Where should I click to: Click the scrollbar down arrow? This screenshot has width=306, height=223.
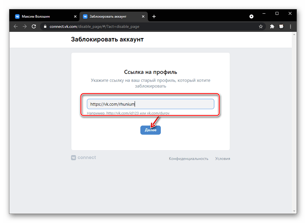pos(294,211)
